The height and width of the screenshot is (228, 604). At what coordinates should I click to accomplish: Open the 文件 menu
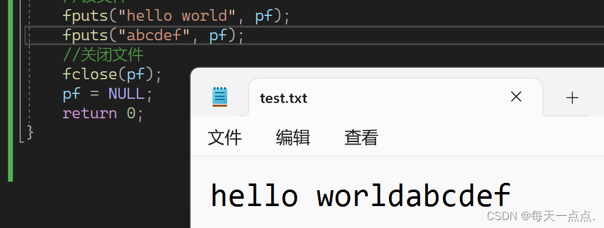pyautogui.click(x=225, y=137)
